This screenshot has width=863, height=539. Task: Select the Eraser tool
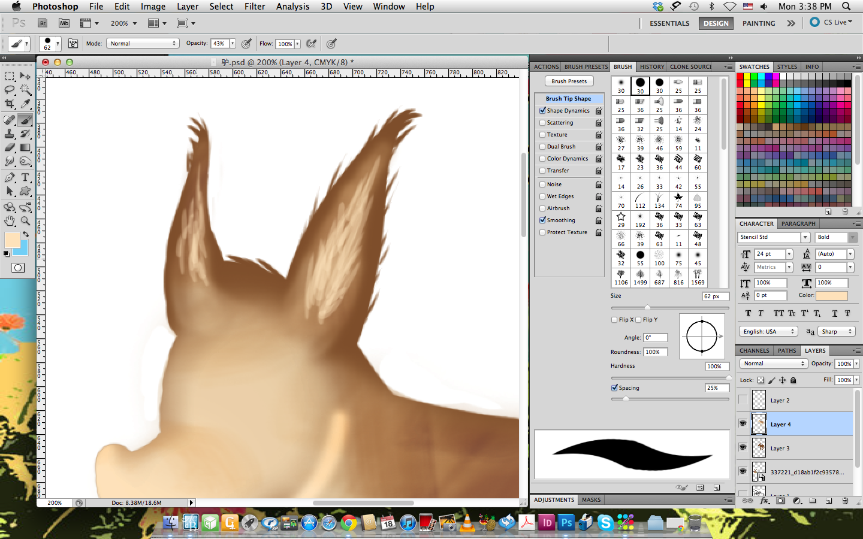click(x=10, y=147)
